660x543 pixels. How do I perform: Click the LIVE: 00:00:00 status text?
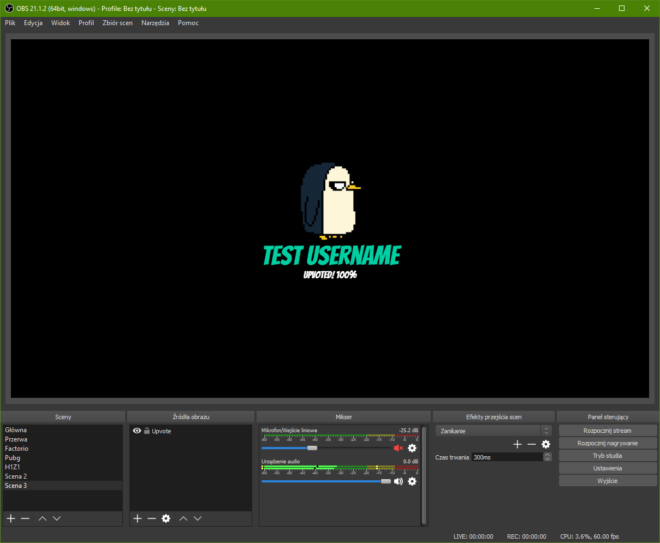[473, 536]
